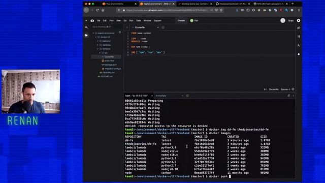Image resolution: width=325 pixels, height=183 pixels.
Task: Select the Environment folder panel icon
Action: point(86,36)
